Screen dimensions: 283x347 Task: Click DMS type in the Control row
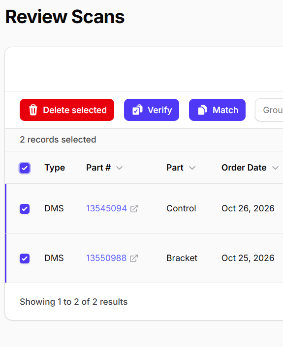[x=54, y=208]
